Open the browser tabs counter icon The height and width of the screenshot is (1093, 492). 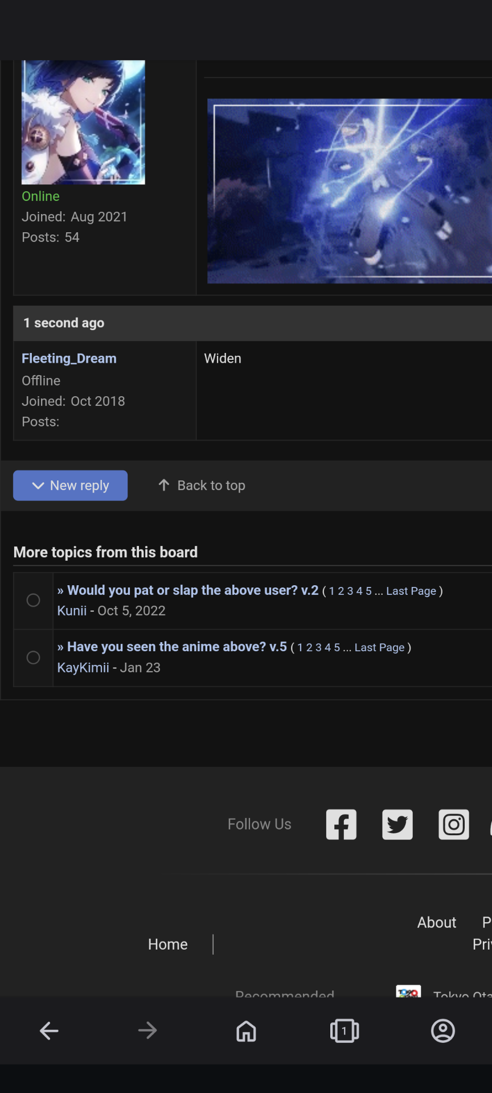point(344,1030)
